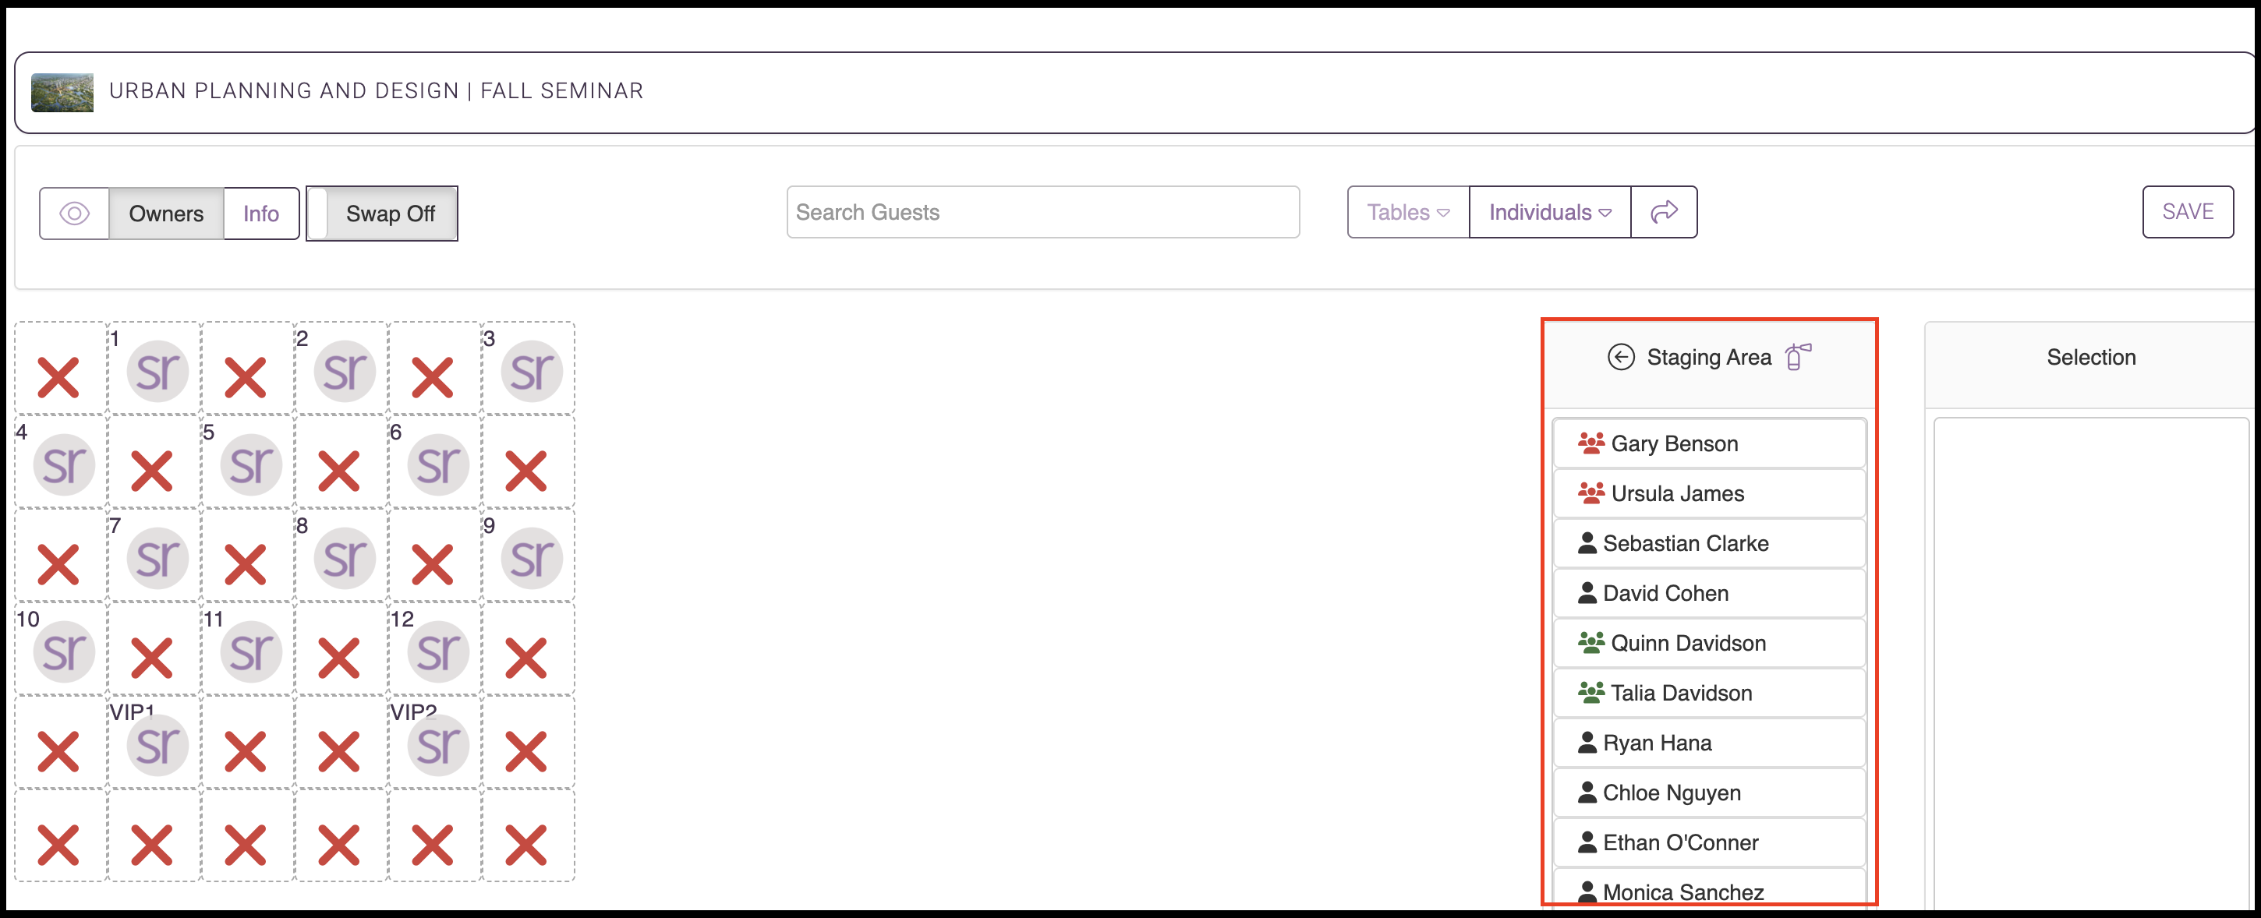Click Monica Sanchez in Staging Area
The image size is (2261, 918).
click(x=1709, y=888)
